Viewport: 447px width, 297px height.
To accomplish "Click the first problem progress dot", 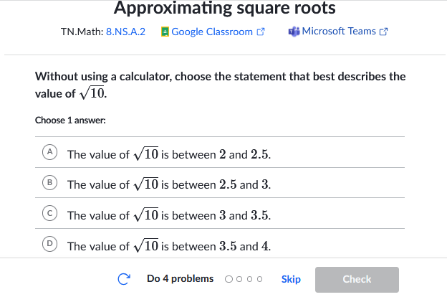I will tap(229, 279).
